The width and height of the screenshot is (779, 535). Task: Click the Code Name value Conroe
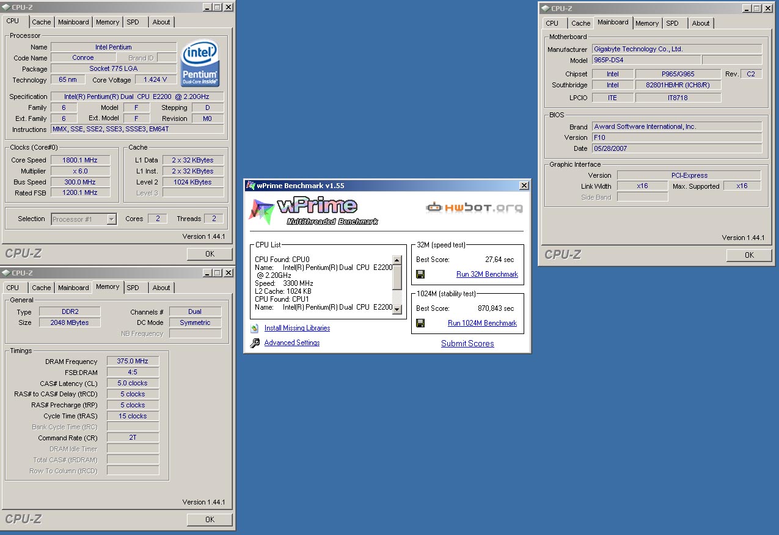pyautogui.click(x=83, y=58)
